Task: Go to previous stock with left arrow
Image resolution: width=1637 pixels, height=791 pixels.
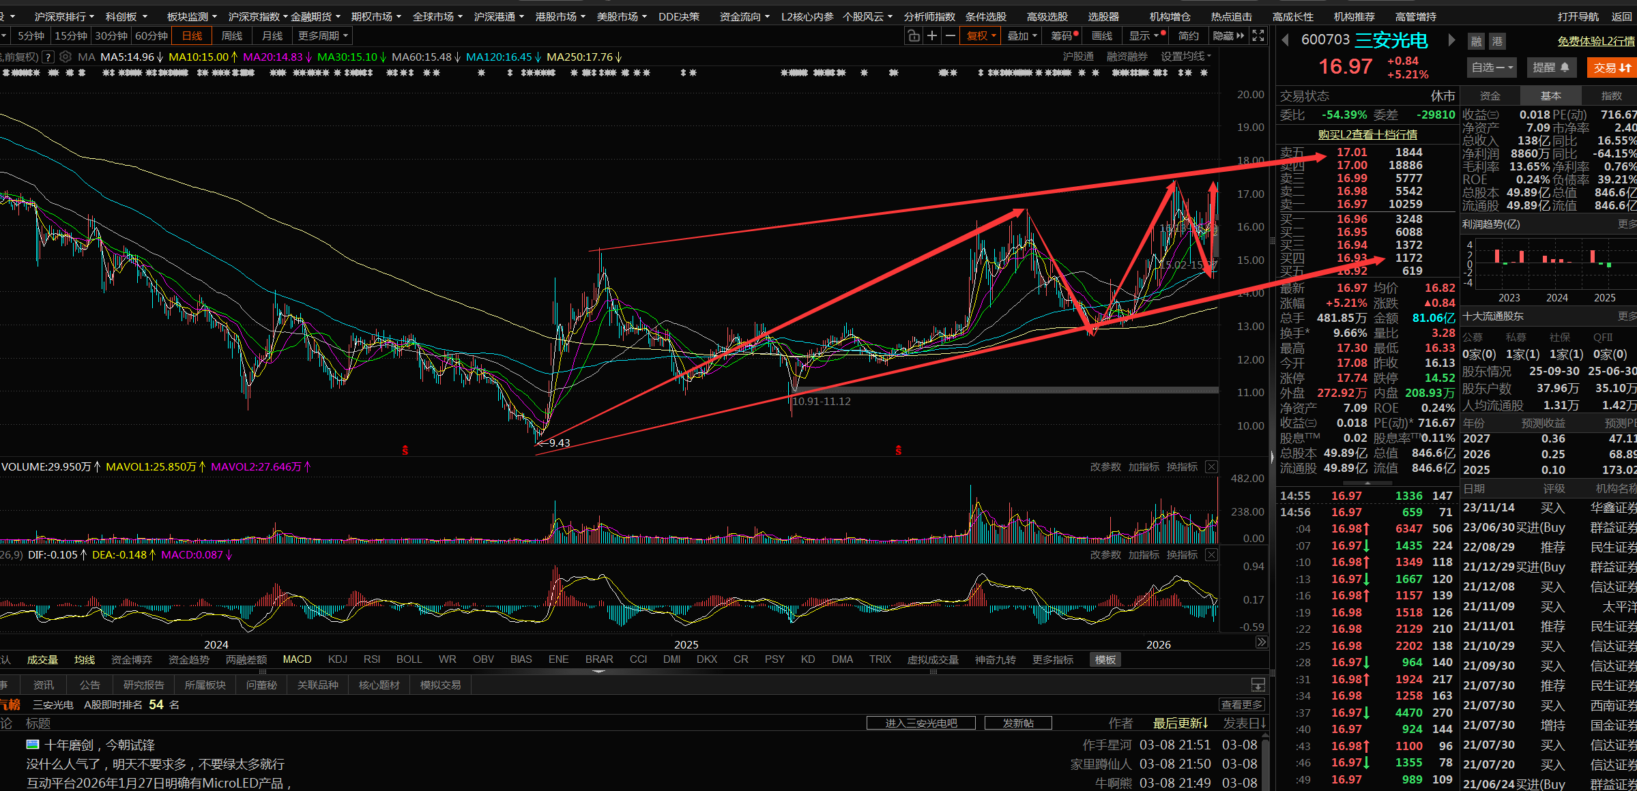Action: coord(1286,40)
